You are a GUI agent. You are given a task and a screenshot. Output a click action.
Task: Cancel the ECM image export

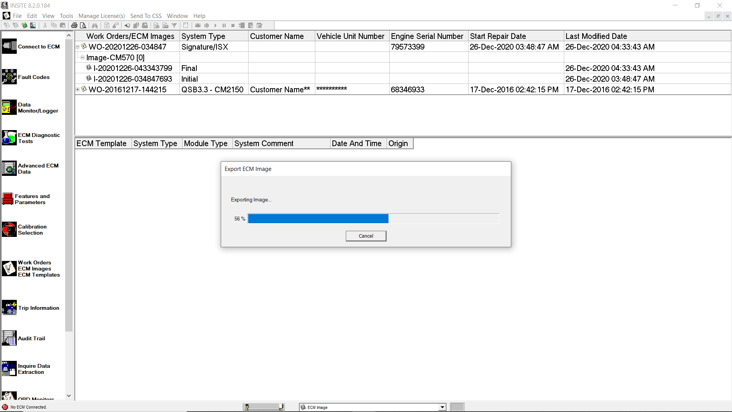point(366,236)
